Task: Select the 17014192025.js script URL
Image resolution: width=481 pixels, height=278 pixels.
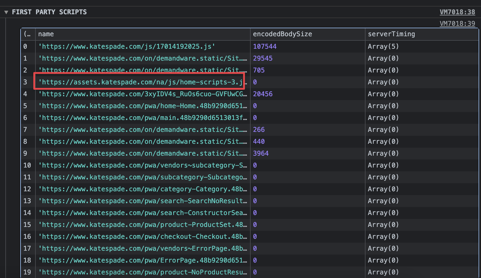Action: (x=127, y=46)
